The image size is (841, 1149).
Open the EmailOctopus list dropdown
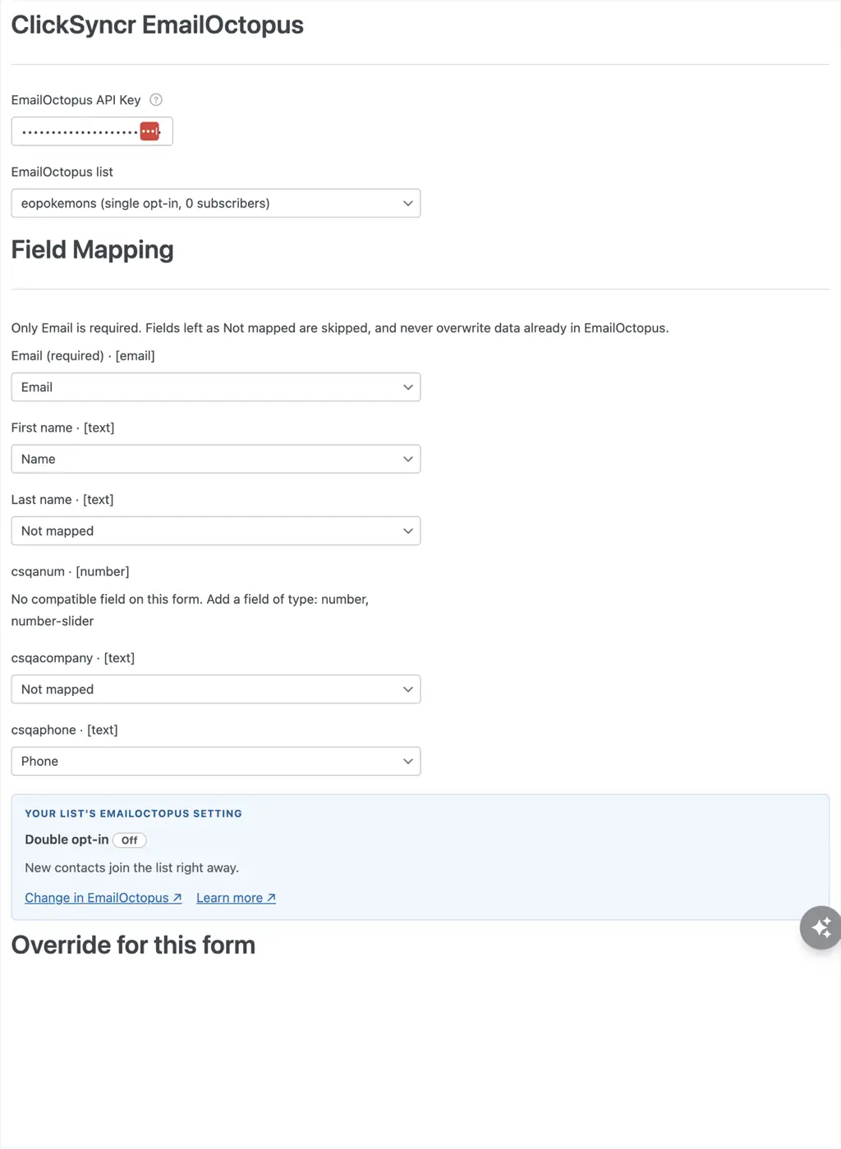point(216,204)
